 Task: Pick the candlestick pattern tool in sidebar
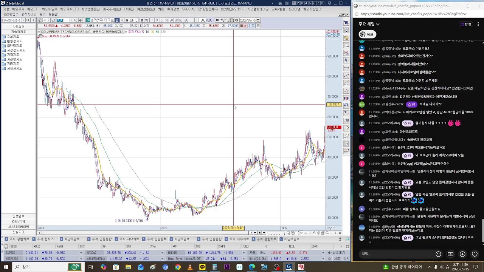coord(346,98)
